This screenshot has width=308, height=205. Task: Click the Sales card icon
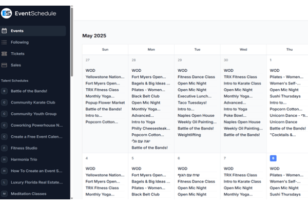pos(5,65)
